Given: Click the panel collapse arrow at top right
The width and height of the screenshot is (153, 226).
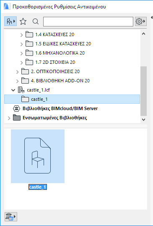Looking at the screenshot, I should (x=152, y=18).
